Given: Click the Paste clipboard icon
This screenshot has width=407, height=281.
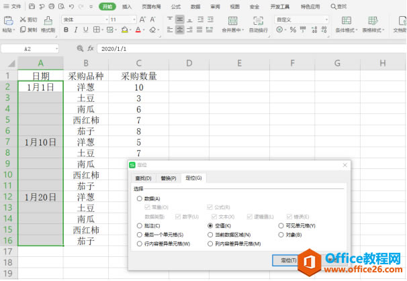Looking at the screenshot, I should coord(8,21).
